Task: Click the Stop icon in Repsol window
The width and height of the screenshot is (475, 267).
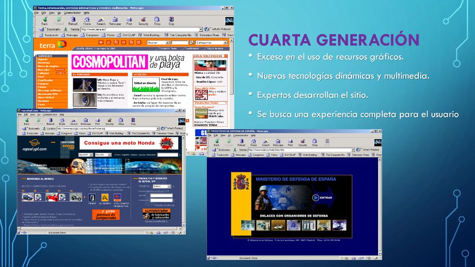Action: [133, 121]
